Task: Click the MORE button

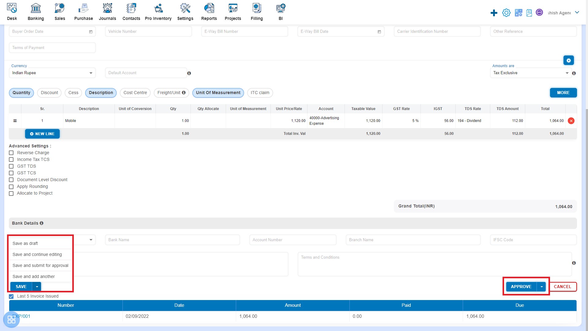Action: [x=563, y=93]
